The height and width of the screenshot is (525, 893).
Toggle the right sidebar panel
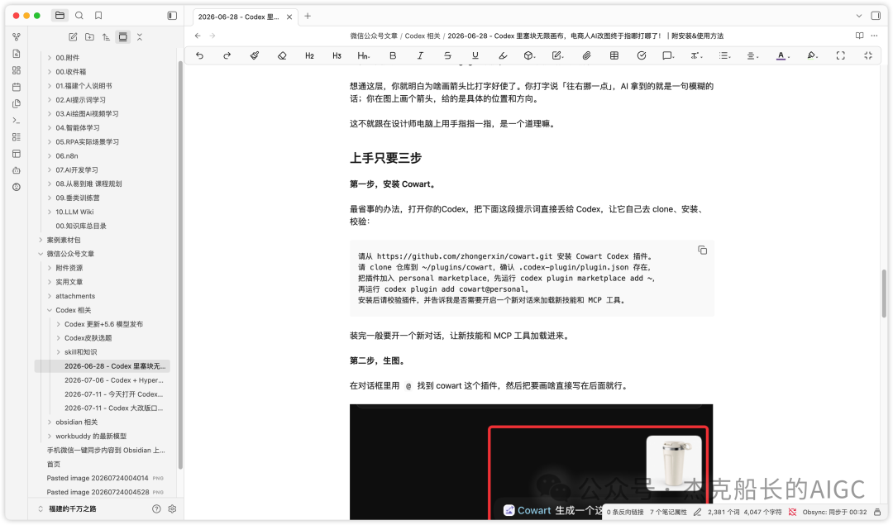(876, 16)
